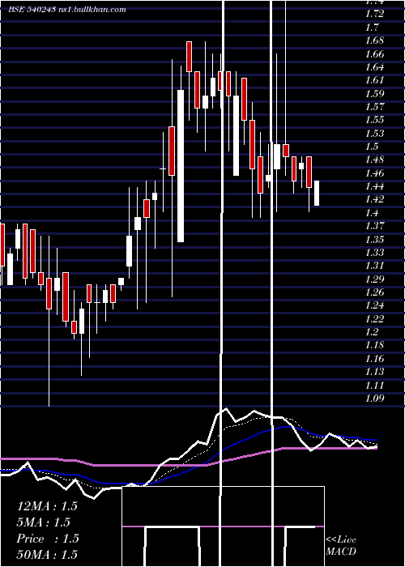
Task: Select the 1.44 axis value
Action: pos(374,186)
